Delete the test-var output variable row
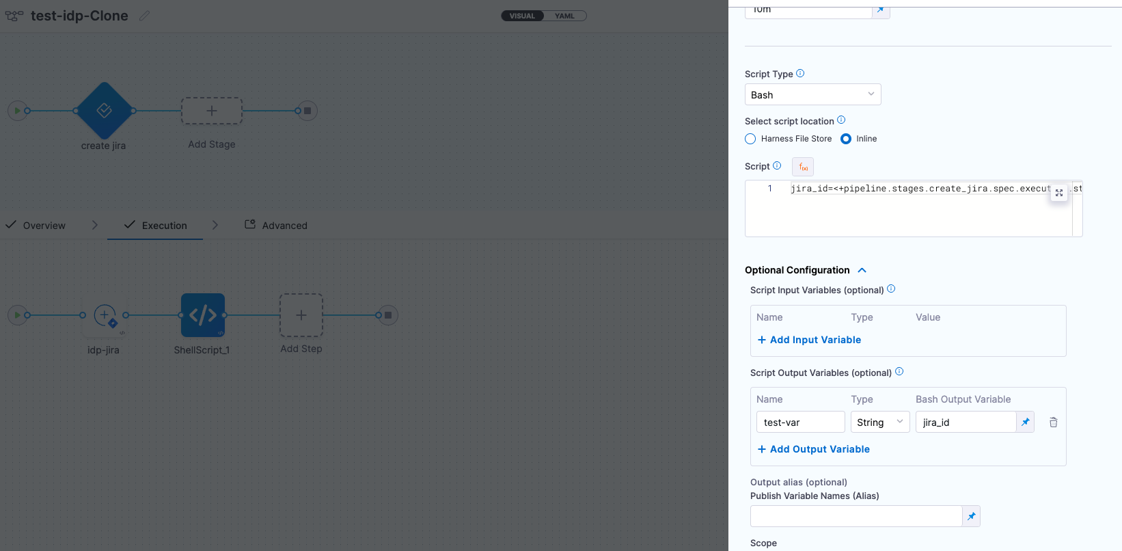 1053,422
